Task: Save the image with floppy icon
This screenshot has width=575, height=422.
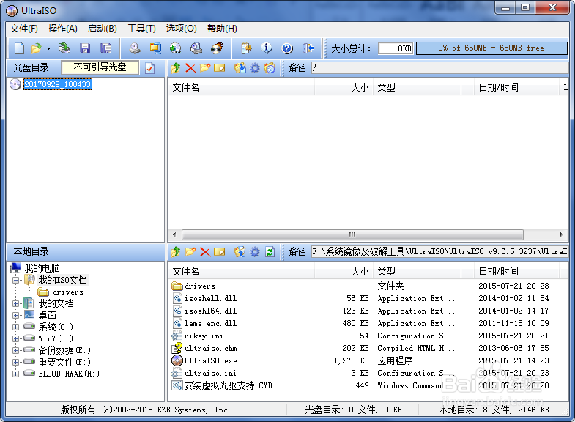Action: click(85, 48)
